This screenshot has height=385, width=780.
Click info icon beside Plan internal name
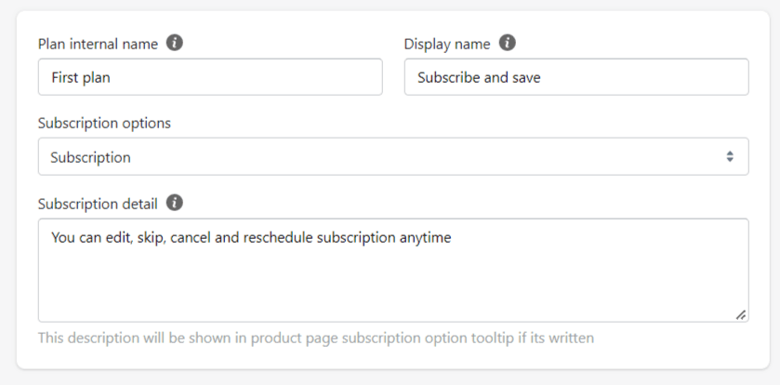tap(175, 44)
